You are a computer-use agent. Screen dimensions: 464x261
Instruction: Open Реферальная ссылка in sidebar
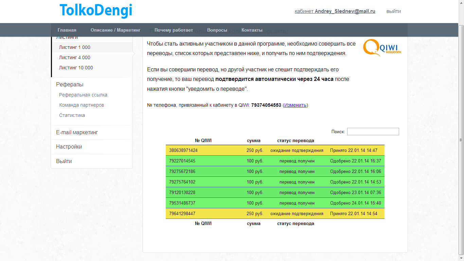point(83,95)
